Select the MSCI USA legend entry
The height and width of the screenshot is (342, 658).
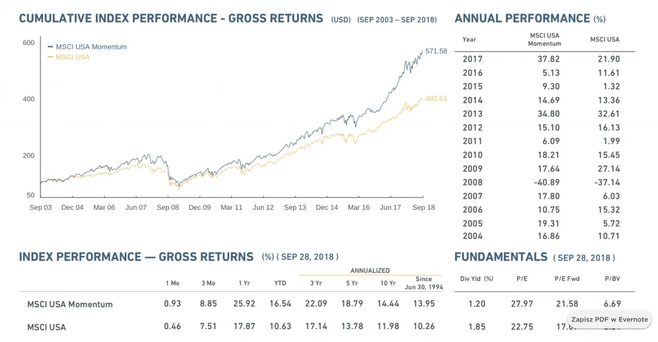point(69,57)
